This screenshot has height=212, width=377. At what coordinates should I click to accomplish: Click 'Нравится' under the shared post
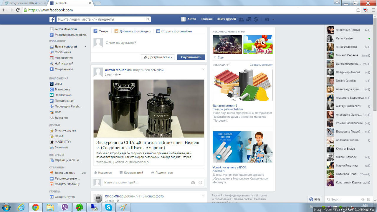(102, 173)
